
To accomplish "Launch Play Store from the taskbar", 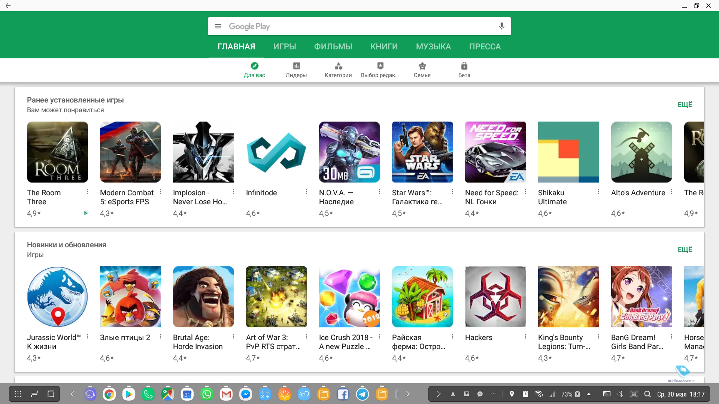I will point(129,394).
